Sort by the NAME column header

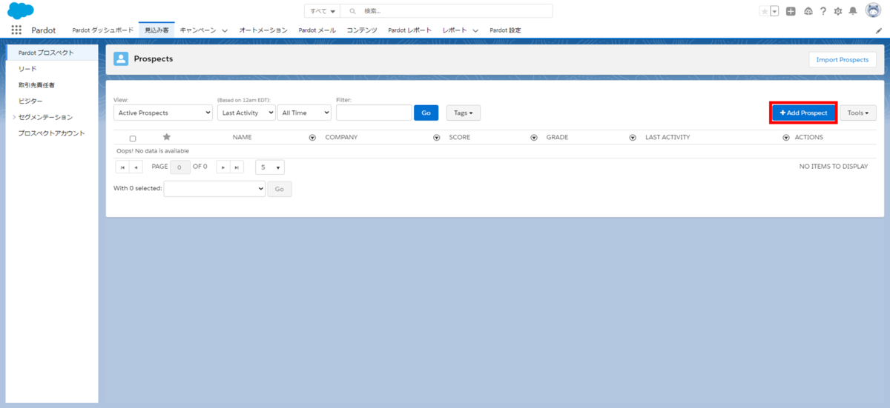pyautogui.click(x=242, y=137)
